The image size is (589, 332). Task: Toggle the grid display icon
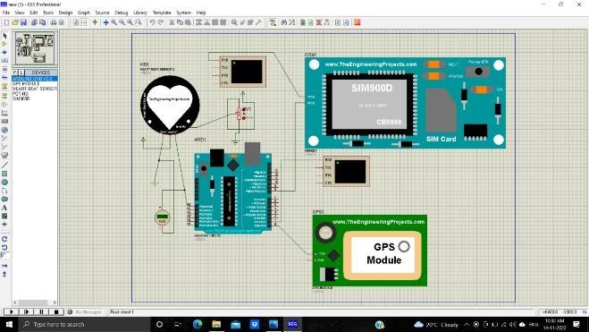(x=84, y=22)
